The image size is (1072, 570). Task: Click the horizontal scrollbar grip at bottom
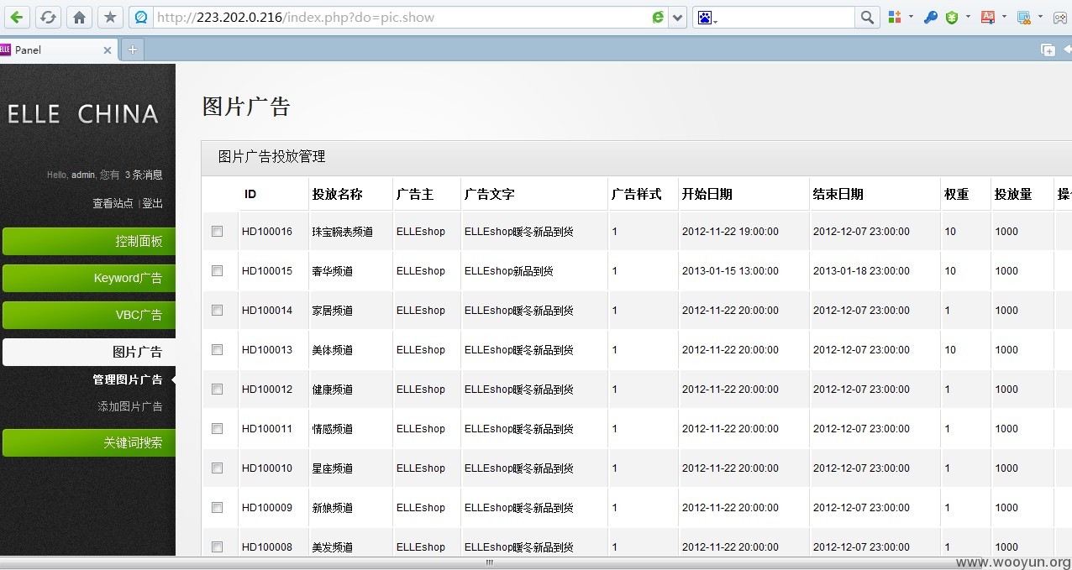[x=489, y=563]
